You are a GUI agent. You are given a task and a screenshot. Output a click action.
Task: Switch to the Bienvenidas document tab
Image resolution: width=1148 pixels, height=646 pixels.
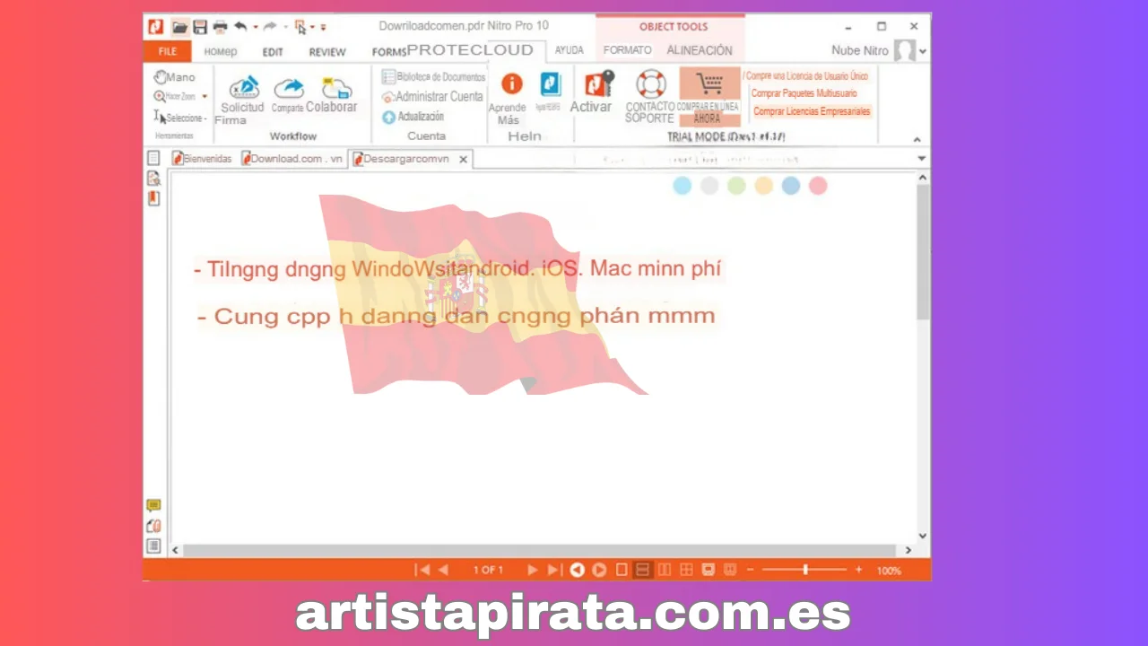coord(202,159)
